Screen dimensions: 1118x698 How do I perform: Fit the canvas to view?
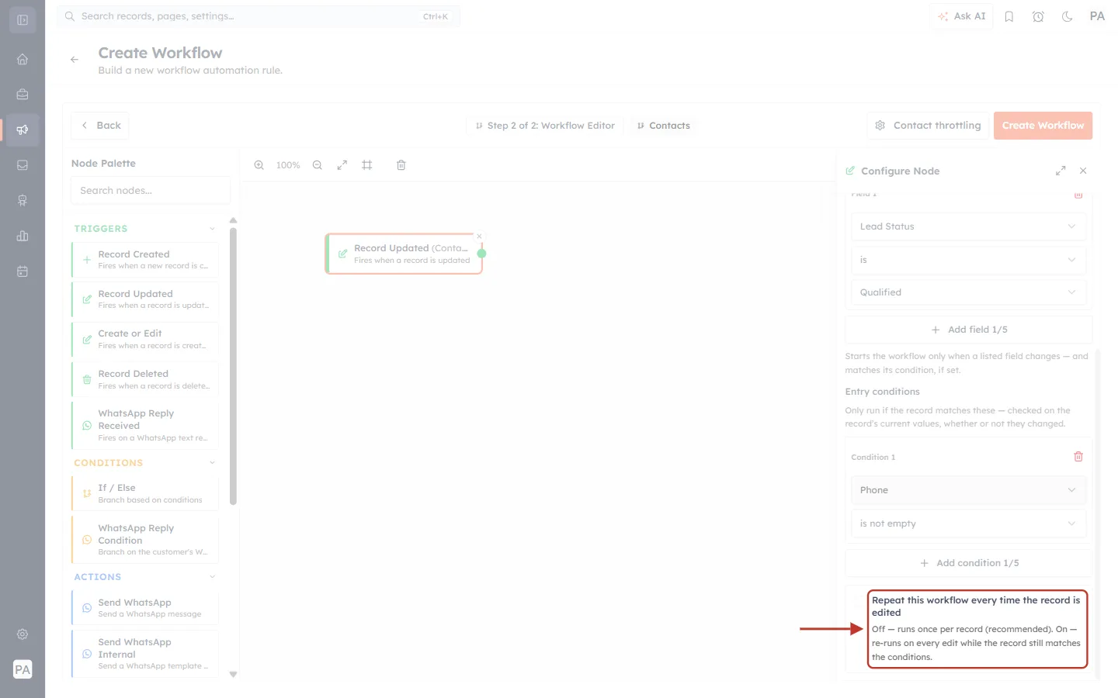coord(342,165)
